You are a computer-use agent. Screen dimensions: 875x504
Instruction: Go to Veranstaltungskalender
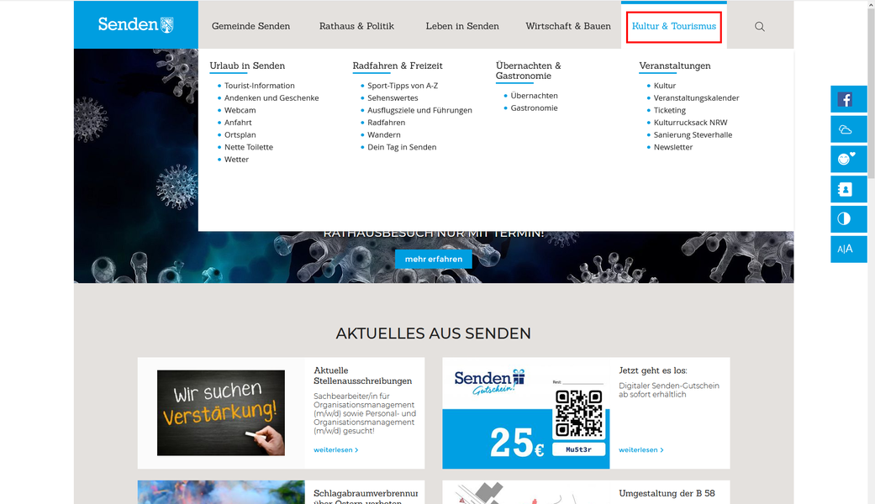pyautogui.click(x=697, y=97)
